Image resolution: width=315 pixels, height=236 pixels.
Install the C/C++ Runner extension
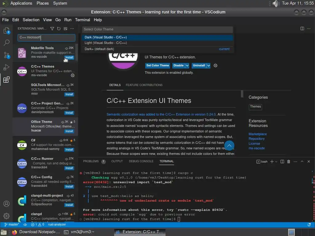69,168
